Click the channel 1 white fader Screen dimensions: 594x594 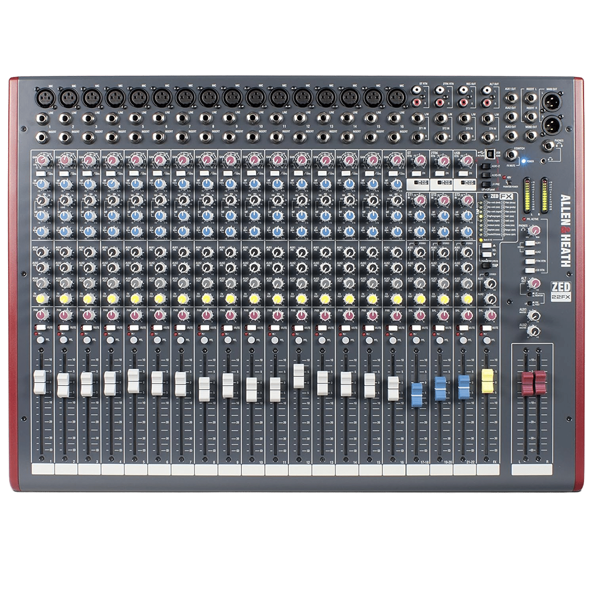[39, 382]
